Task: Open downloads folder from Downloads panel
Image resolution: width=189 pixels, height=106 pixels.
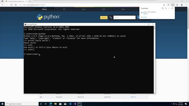Action: 163,8
